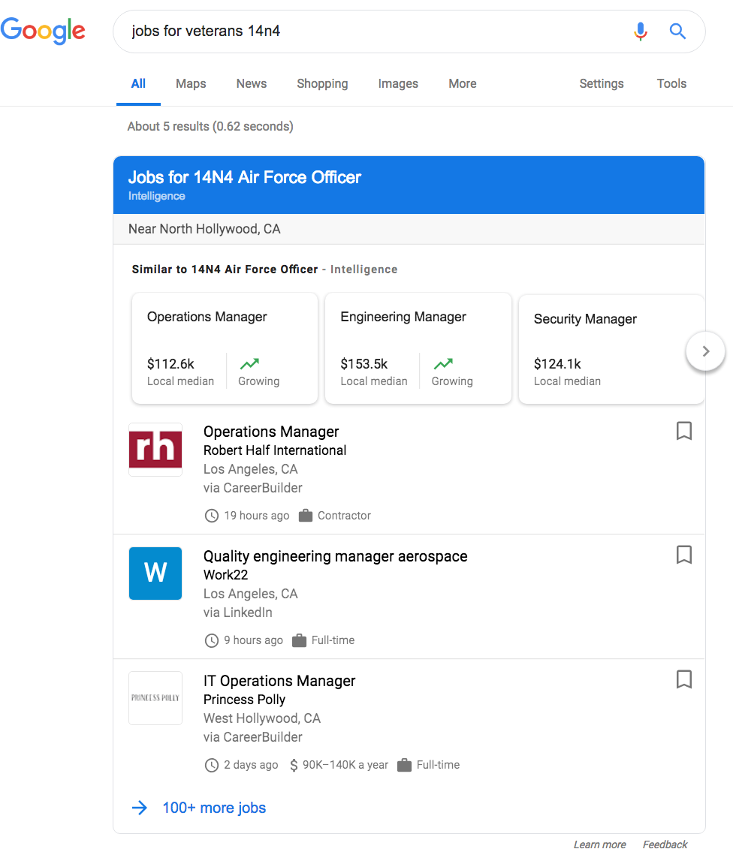This screenshot has width=733, height=855.
Task: Click the Work22 blue W logo
Action: pos(155,574)
